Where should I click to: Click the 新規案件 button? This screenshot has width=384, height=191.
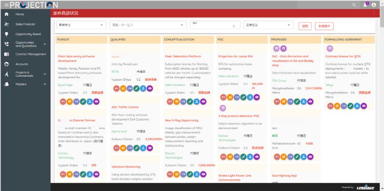(x=324, y=26)
